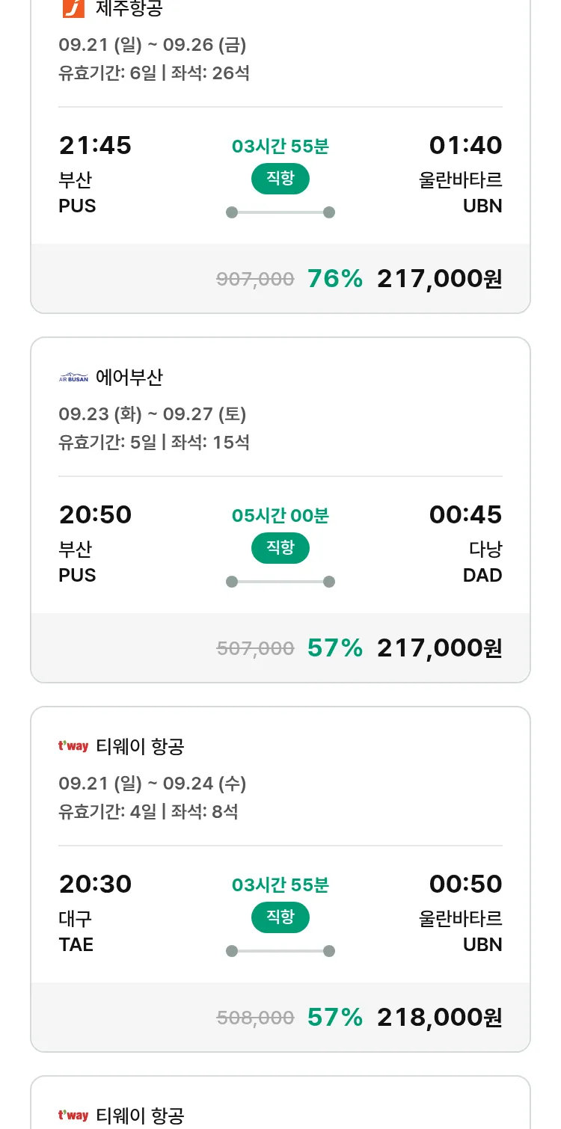The width and height of the screenshot is (561, 1129).
Task: Select the 217,000원 price for Busan–Da Nang
Action: [x=439, y=648]
